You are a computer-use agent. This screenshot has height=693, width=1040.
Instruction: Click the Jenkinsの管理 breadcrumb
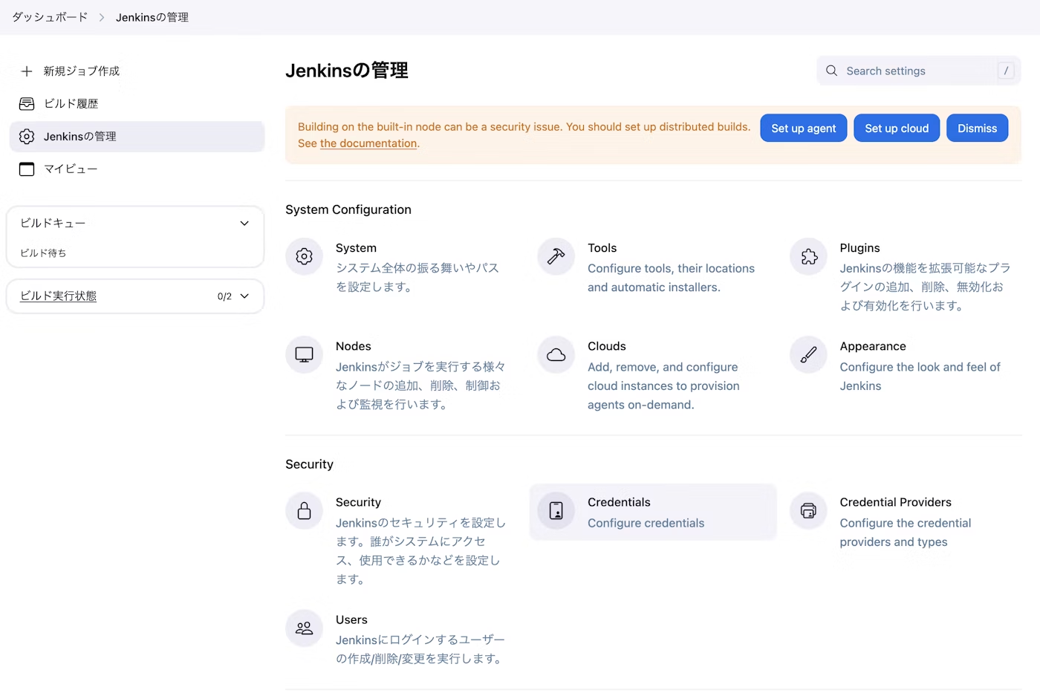(x=152, y=17)
